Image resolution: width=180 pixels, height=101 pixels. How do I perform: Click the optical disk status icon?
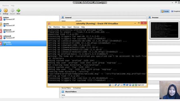[113, 85]
